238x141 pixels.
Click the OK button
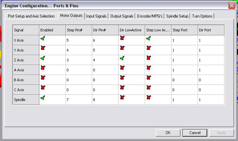click(x=168, y=132)
